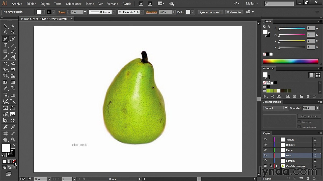Select the Magic Wand tool
The width and height of the screenshot is (323, 181).
[x=5, y=32]
